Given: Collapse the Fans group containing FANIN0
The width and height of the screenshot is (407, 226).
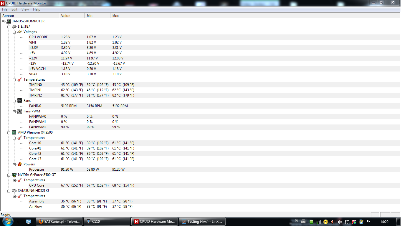Looking at the screenshot, I should point(14,101).
